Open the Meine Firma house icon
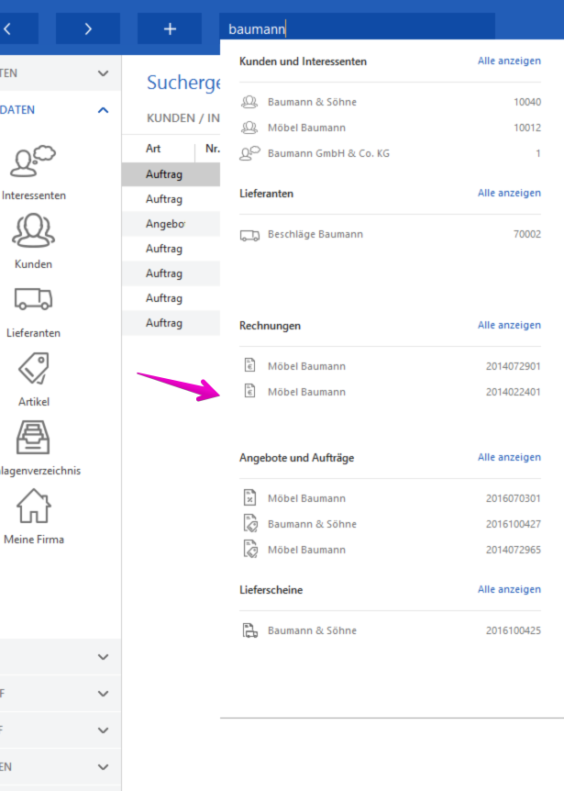The height and width of the screenshot is (791, 564). [33, 506]
